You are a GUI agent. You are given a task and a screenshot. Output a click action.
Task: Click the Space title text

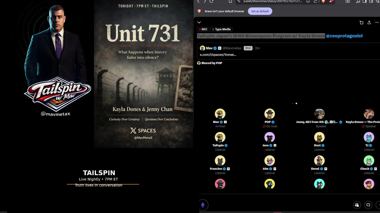(x=261, y=36)
